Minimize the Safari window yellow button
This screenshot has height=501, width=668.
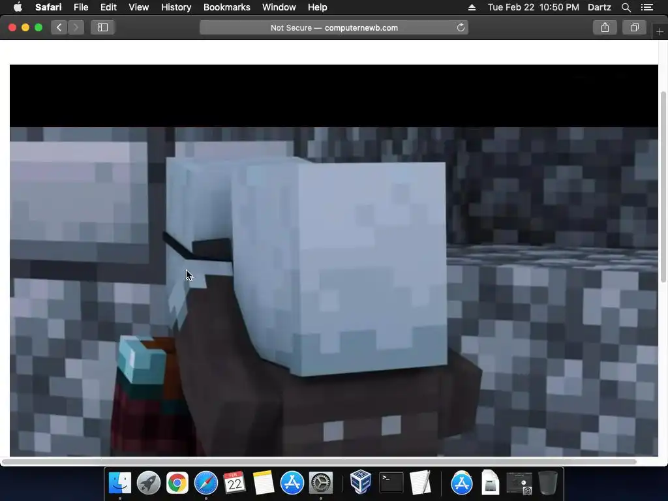25,27
